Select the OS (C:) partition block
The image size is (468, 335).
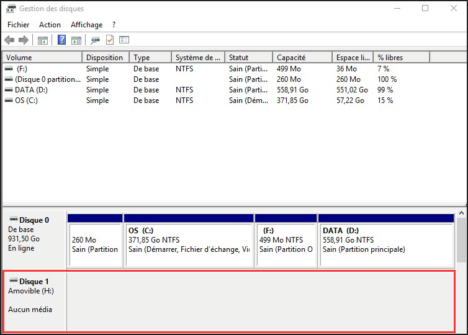(189, 244)
